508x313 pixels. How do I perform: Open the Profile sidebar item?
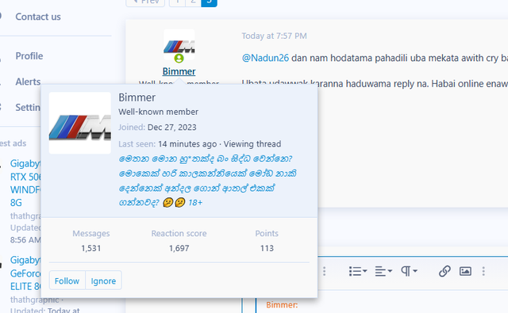tap(29, 56)
